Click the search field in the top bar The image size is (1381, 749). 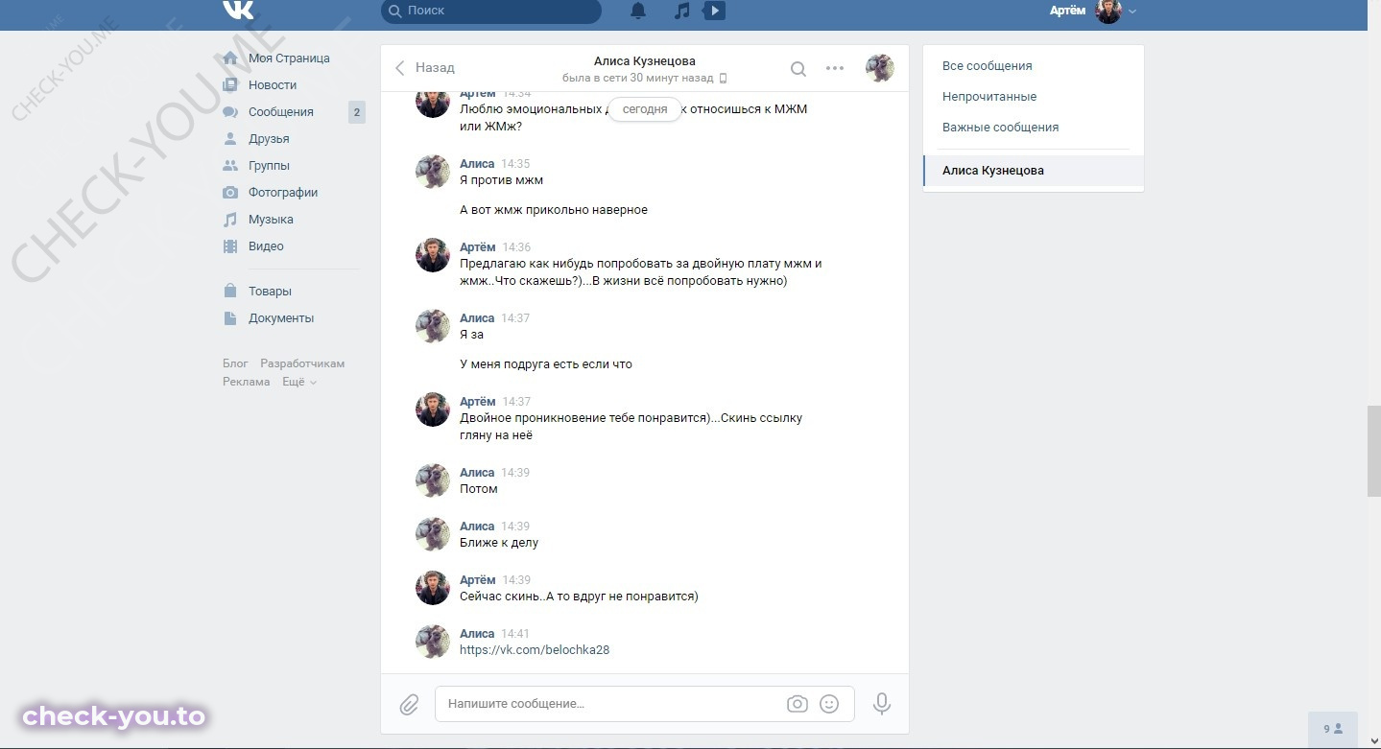491,11
